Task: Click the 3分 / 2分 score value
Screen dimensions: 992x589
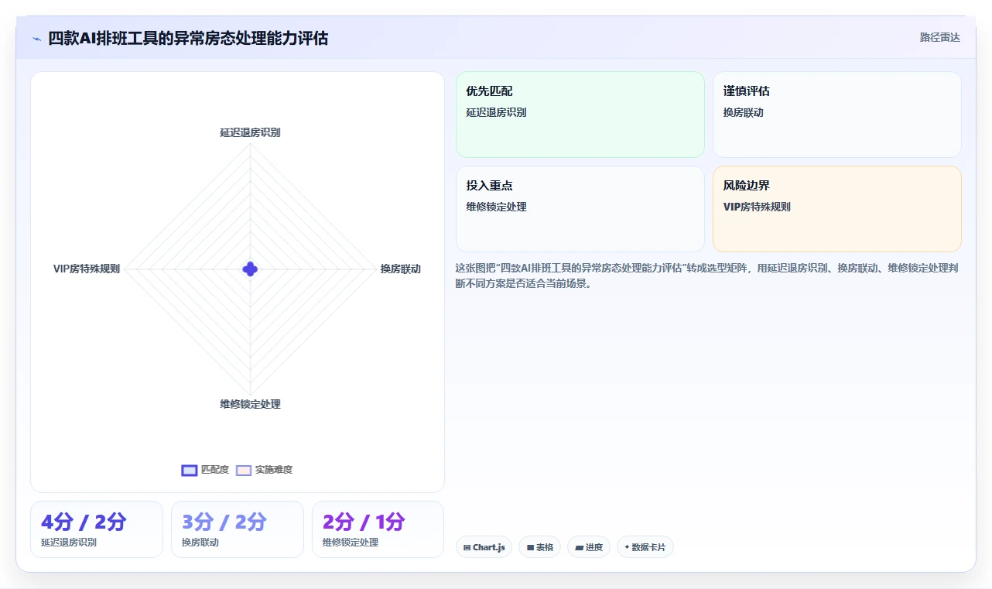Action: coord(224,522)
